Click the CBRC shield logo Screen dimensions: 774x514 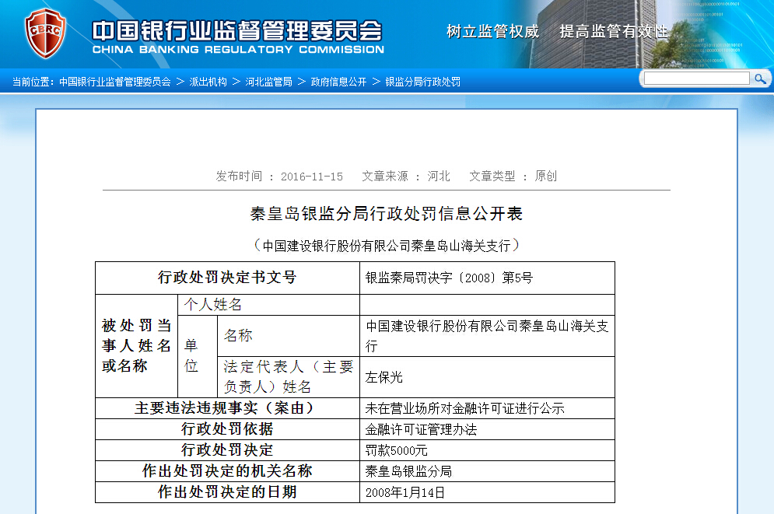(x=45, y=33)
